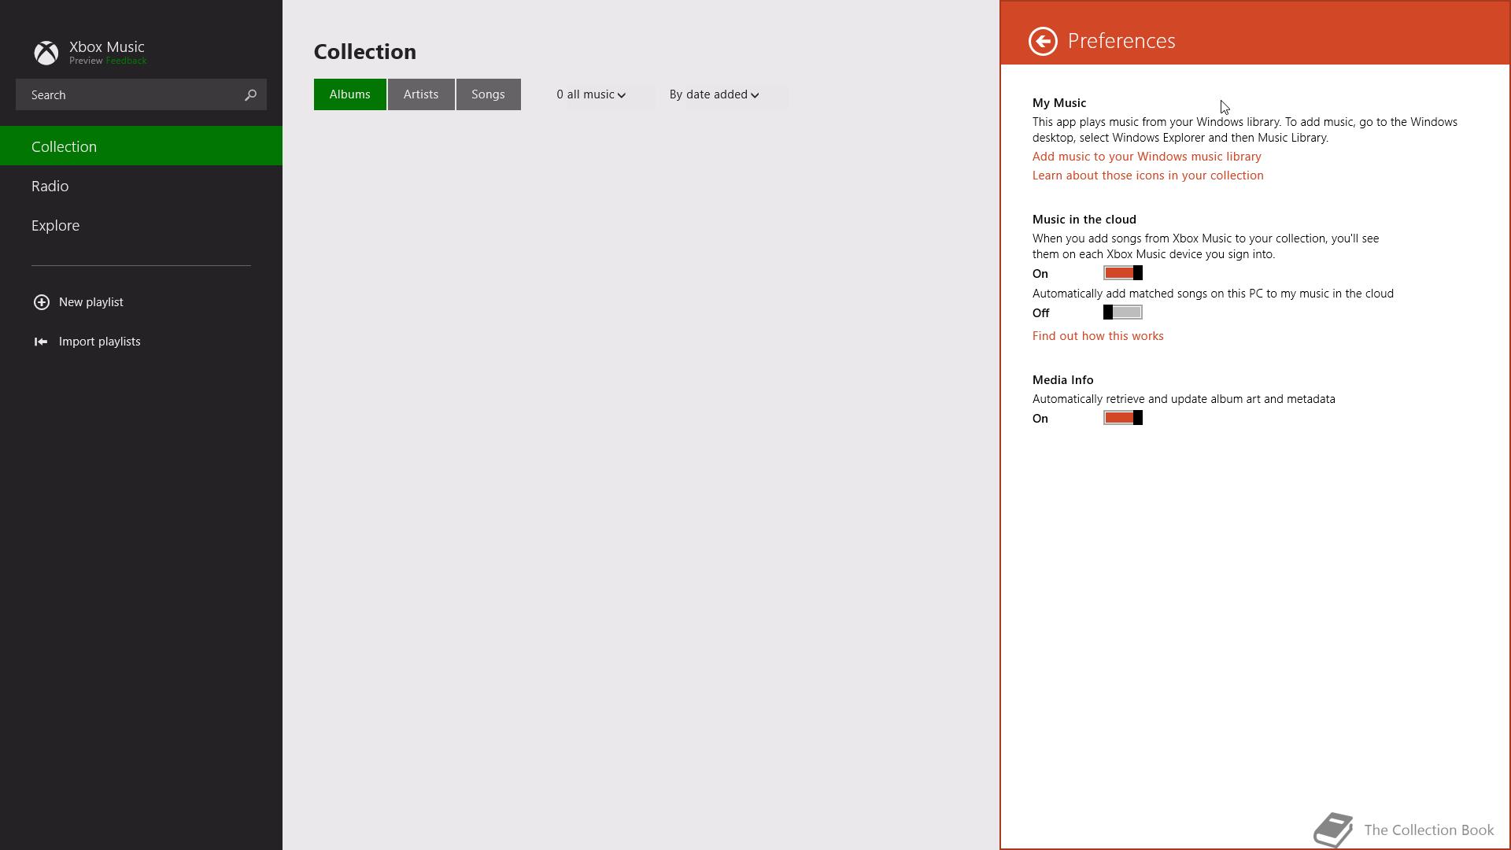Click the Preferences back arrow icon
Image resolution: width=1511 pixels, height=850 pixels.
(x=1043, y=41)
